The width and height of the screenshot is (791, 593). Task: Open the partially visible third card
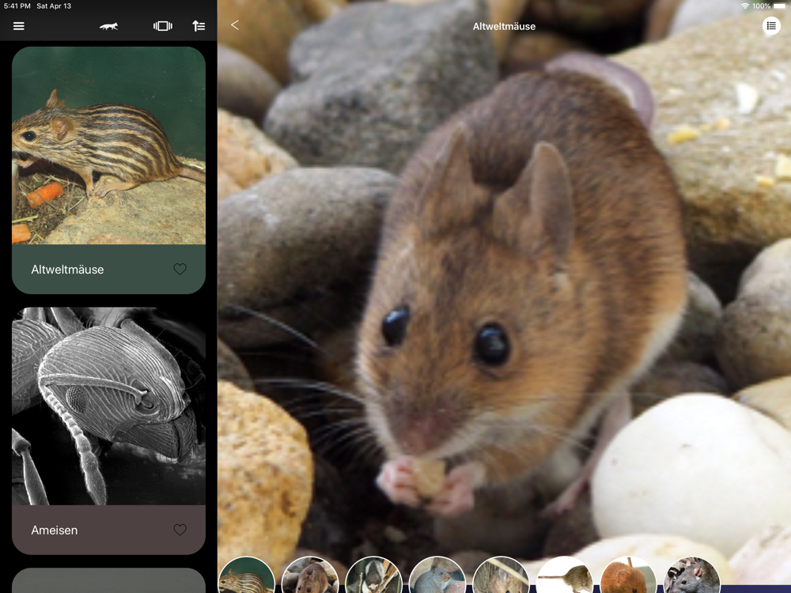click(x=108, y=580)
